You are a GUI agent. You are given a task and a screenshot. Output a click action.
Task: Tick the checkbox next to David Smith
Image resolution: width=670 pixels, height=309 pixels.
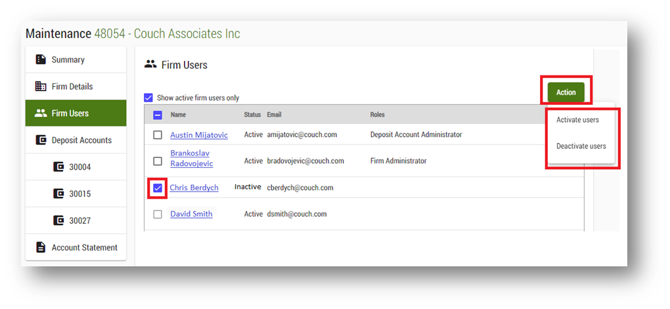pyautogui.click(x=158, y=214)
